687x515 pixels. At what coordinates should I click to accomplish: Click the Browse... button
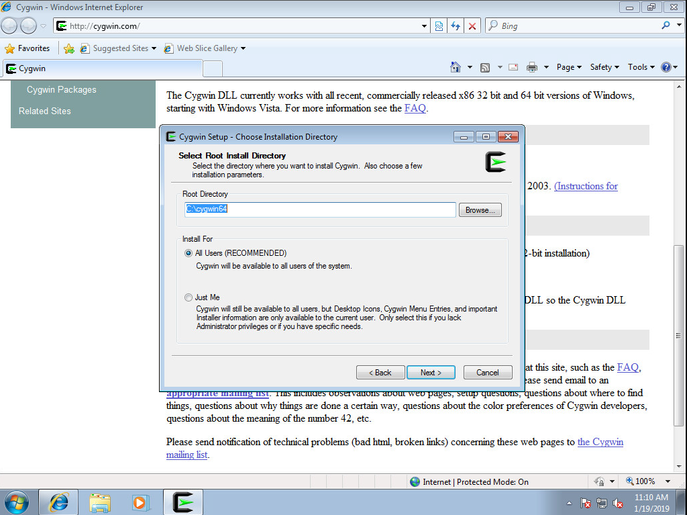480,210
